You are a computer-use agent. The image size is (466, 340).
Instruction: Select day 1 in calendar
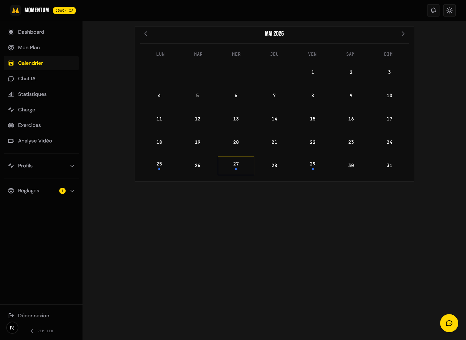pos(313,72)
